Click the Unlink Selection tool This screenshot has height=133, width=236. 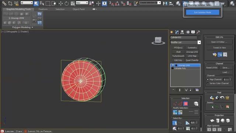10,3
